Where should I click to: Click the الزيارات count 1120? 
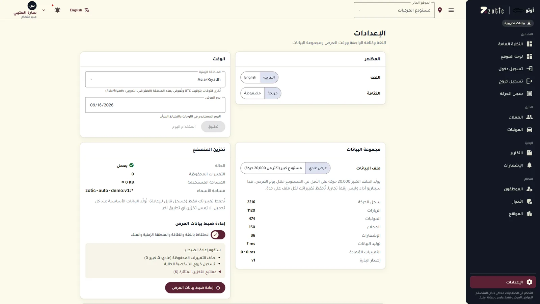pos(251,210)
